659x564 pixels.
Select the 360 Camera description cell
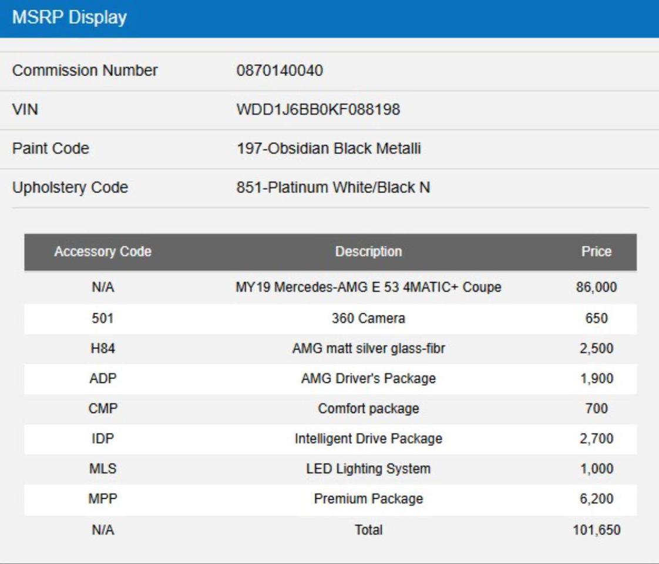pyautogui.click(x=369, y=318)
